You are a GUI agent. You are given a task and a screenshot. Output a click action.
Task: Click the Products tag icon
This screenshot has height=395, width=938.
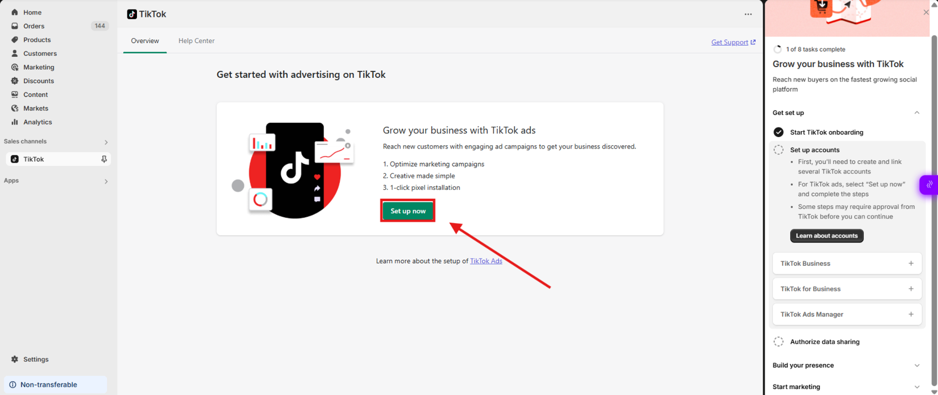15,40
